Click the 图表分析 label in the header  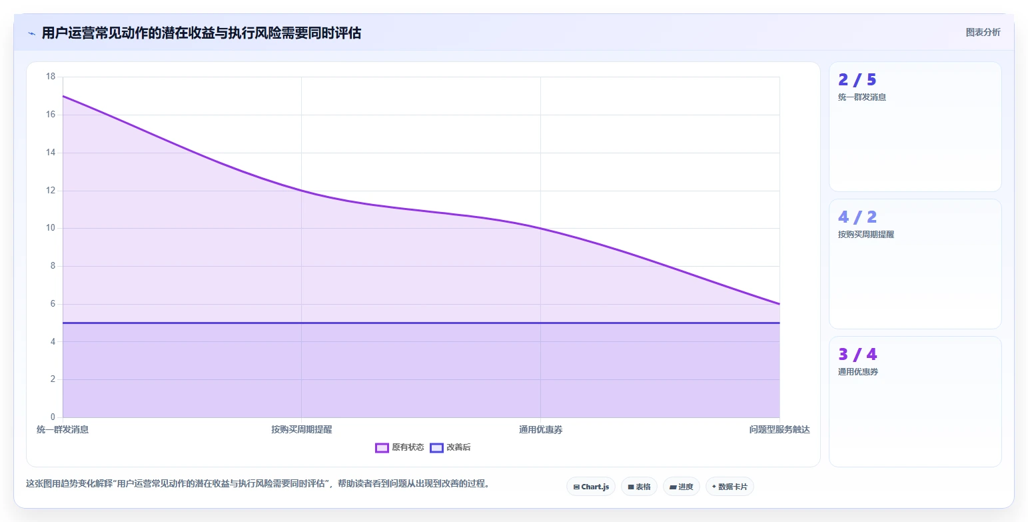click(983, 32)
